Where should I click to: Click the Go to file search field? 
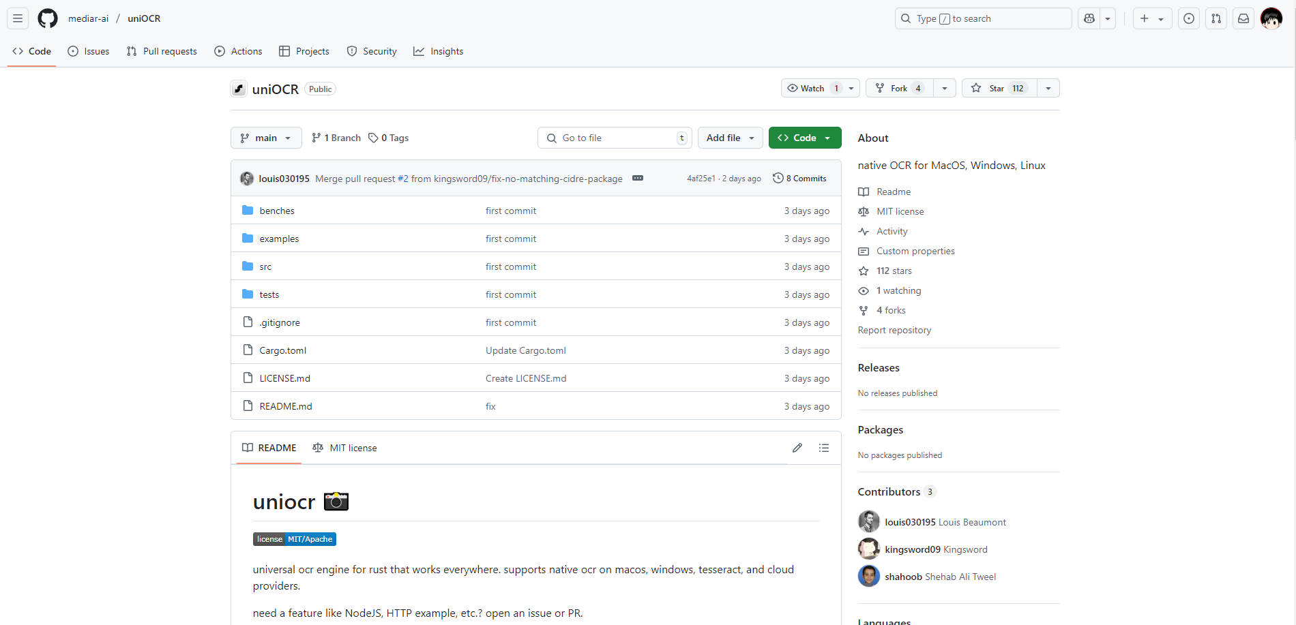(x=614, y=138)
